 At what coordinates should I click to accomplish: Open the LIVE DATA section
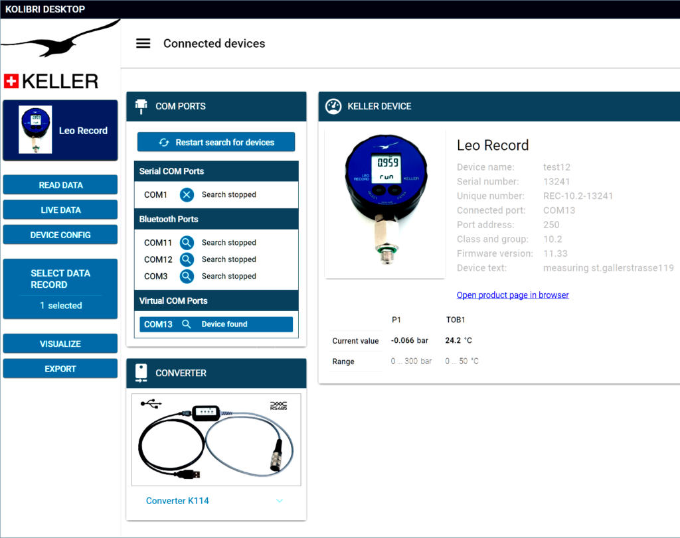point(60,210)
